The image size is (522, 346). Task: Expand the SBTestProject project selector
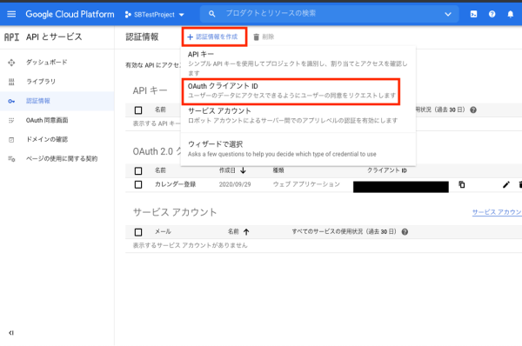[155, 14]
